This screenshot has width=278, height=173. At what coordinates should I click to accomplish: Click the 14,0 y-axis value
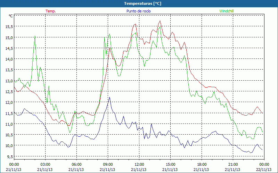coord(9,59)
